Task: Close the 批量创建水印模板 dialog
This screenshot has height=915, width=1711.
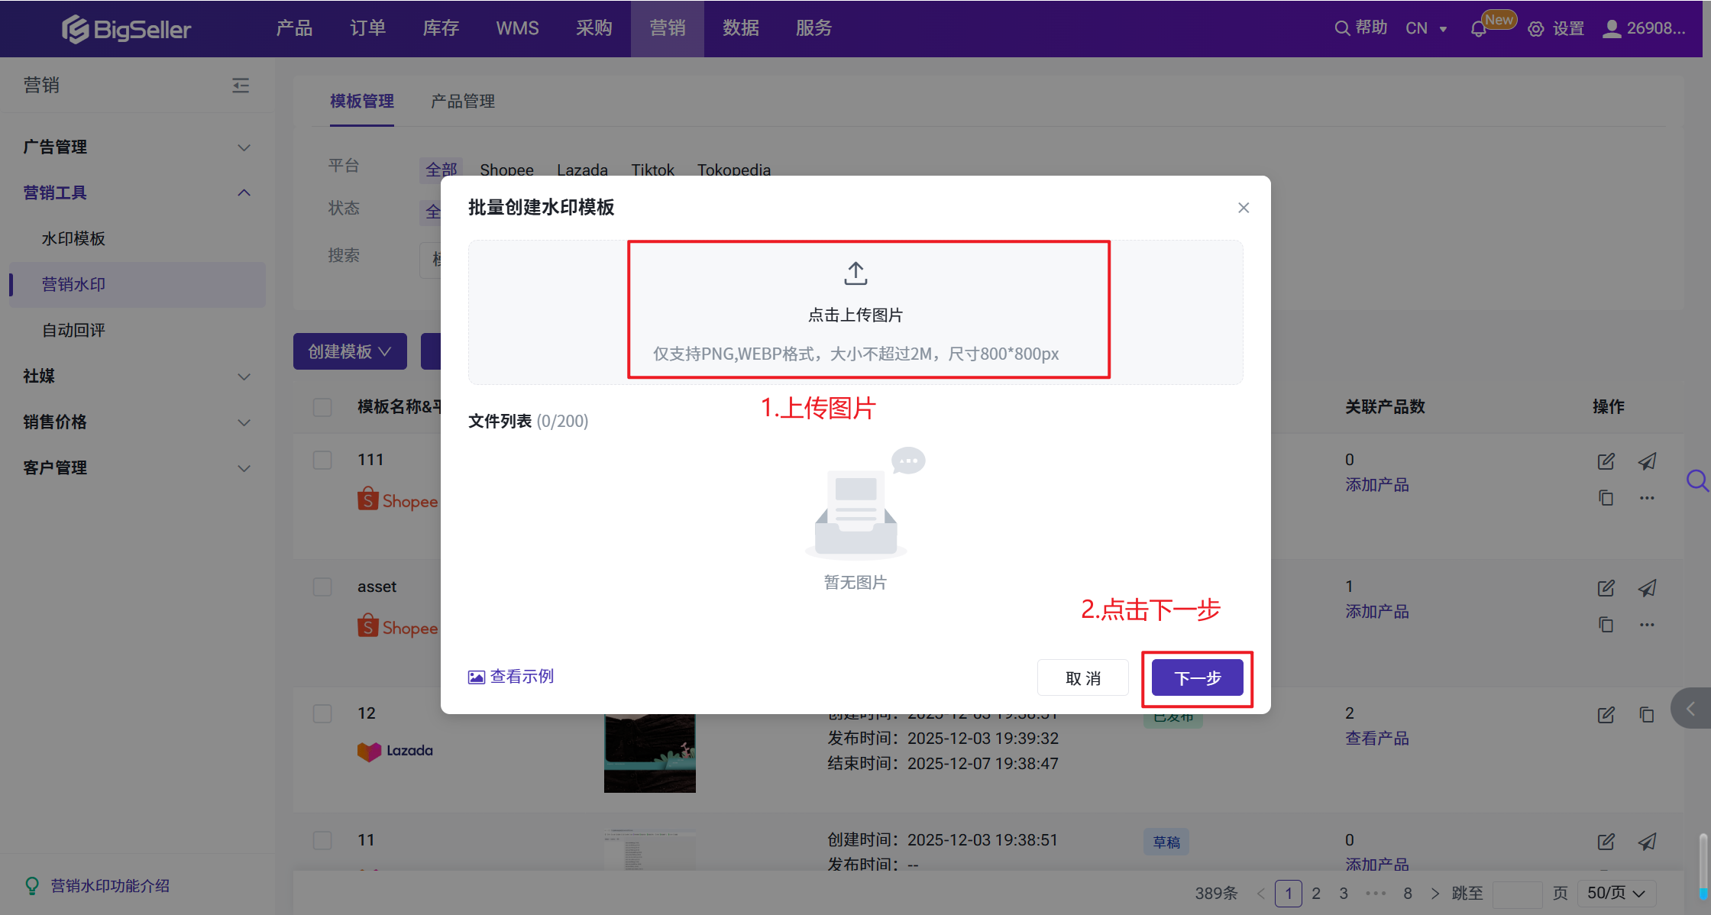Action: [x=1244, y=208]
